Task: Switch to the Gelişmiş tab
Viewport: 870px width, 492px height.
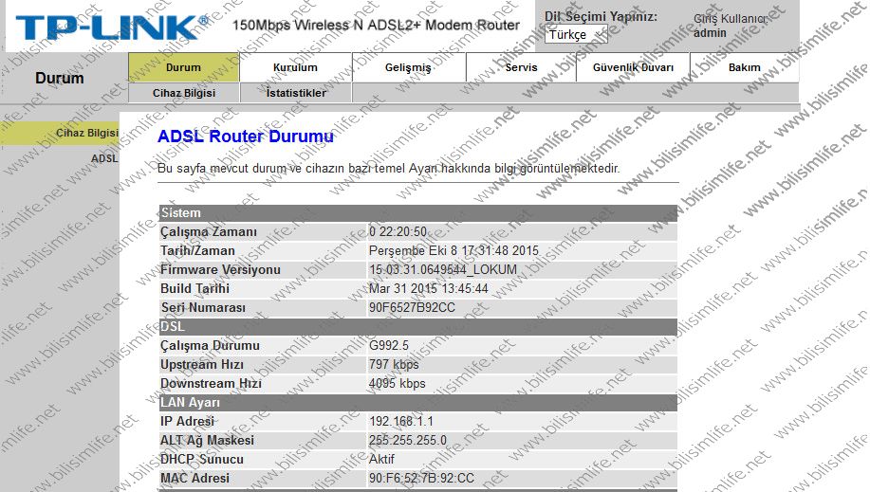Action: tap(408, 67)
